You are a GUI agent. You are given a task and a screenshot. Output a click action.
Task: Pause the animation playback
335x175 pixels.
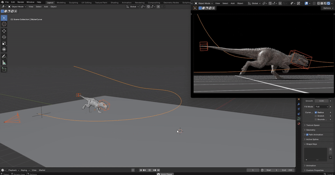(x=149, y=170)
